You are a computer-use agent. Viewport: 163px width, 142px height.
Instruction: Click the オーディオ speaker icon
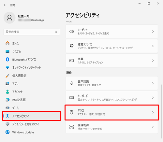coord(71,32)
